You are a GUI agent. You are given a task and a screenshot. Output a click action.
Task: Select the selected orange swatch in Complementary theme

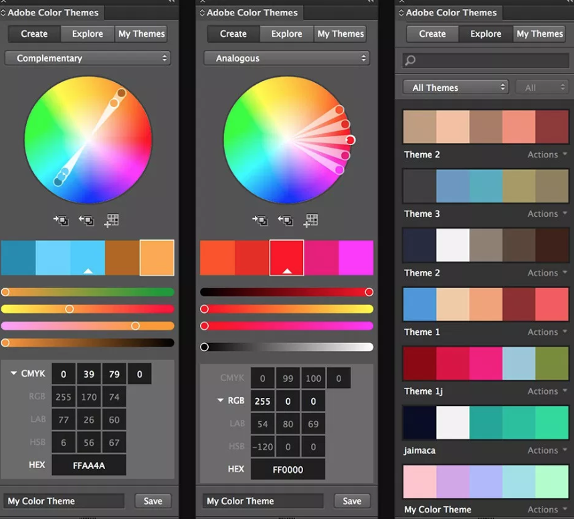[x=157, y=257]
